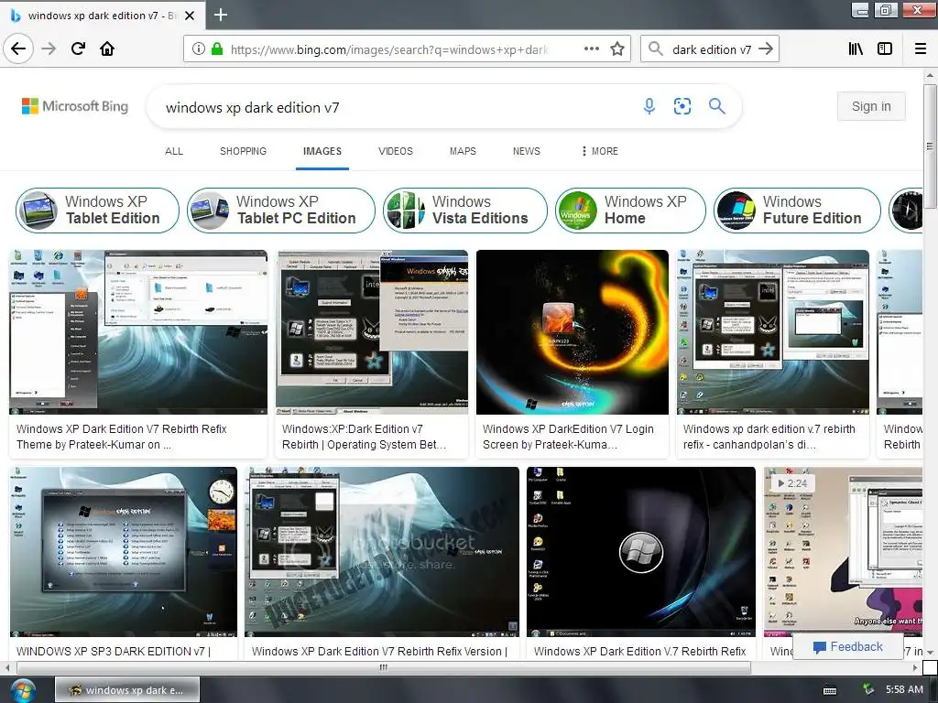Click the scroll down arrow of page scrollbar
Screen dimensions: 938x703
tap(929, 652)
